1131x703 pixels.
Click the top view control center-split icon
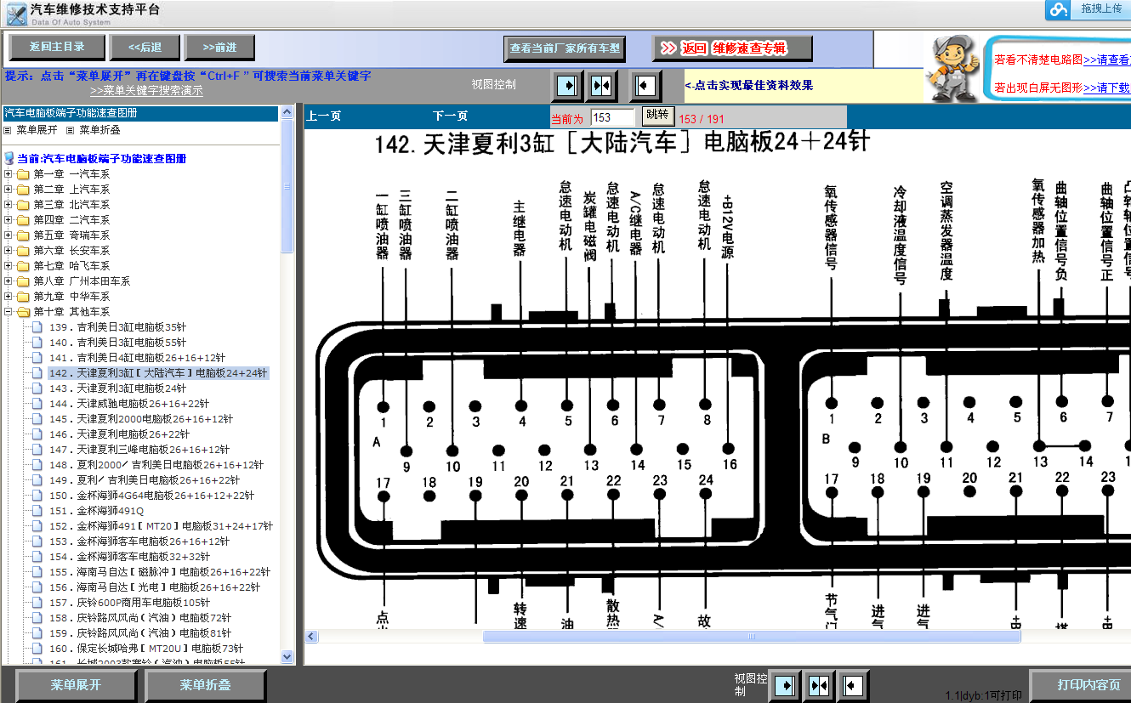(x=601, y=86)
